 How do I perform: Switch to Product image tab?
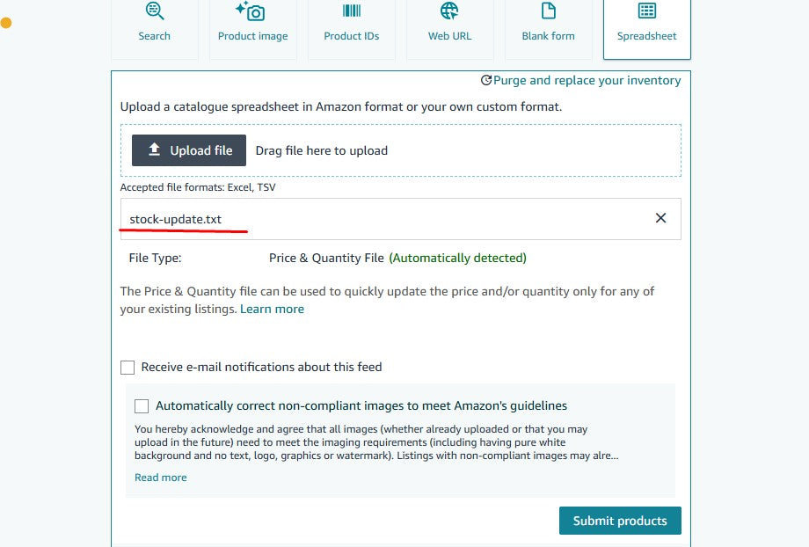253,27
